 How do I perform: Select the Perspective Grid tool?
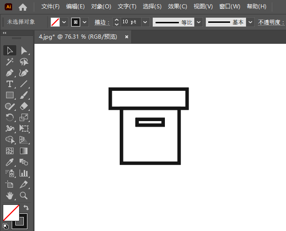(x=24, y=140)
